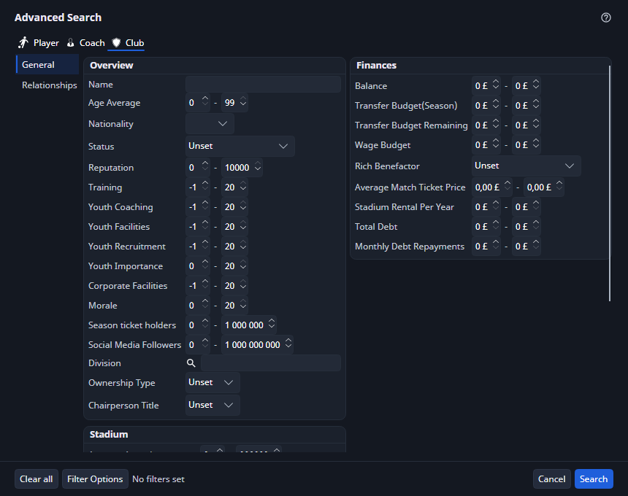Click the right panel vertical scrollbar

point(610,183)
